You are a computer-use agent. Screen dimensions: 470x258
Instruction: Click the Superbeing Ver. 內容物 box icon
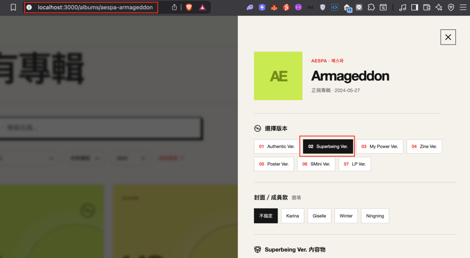pos(257,249)
